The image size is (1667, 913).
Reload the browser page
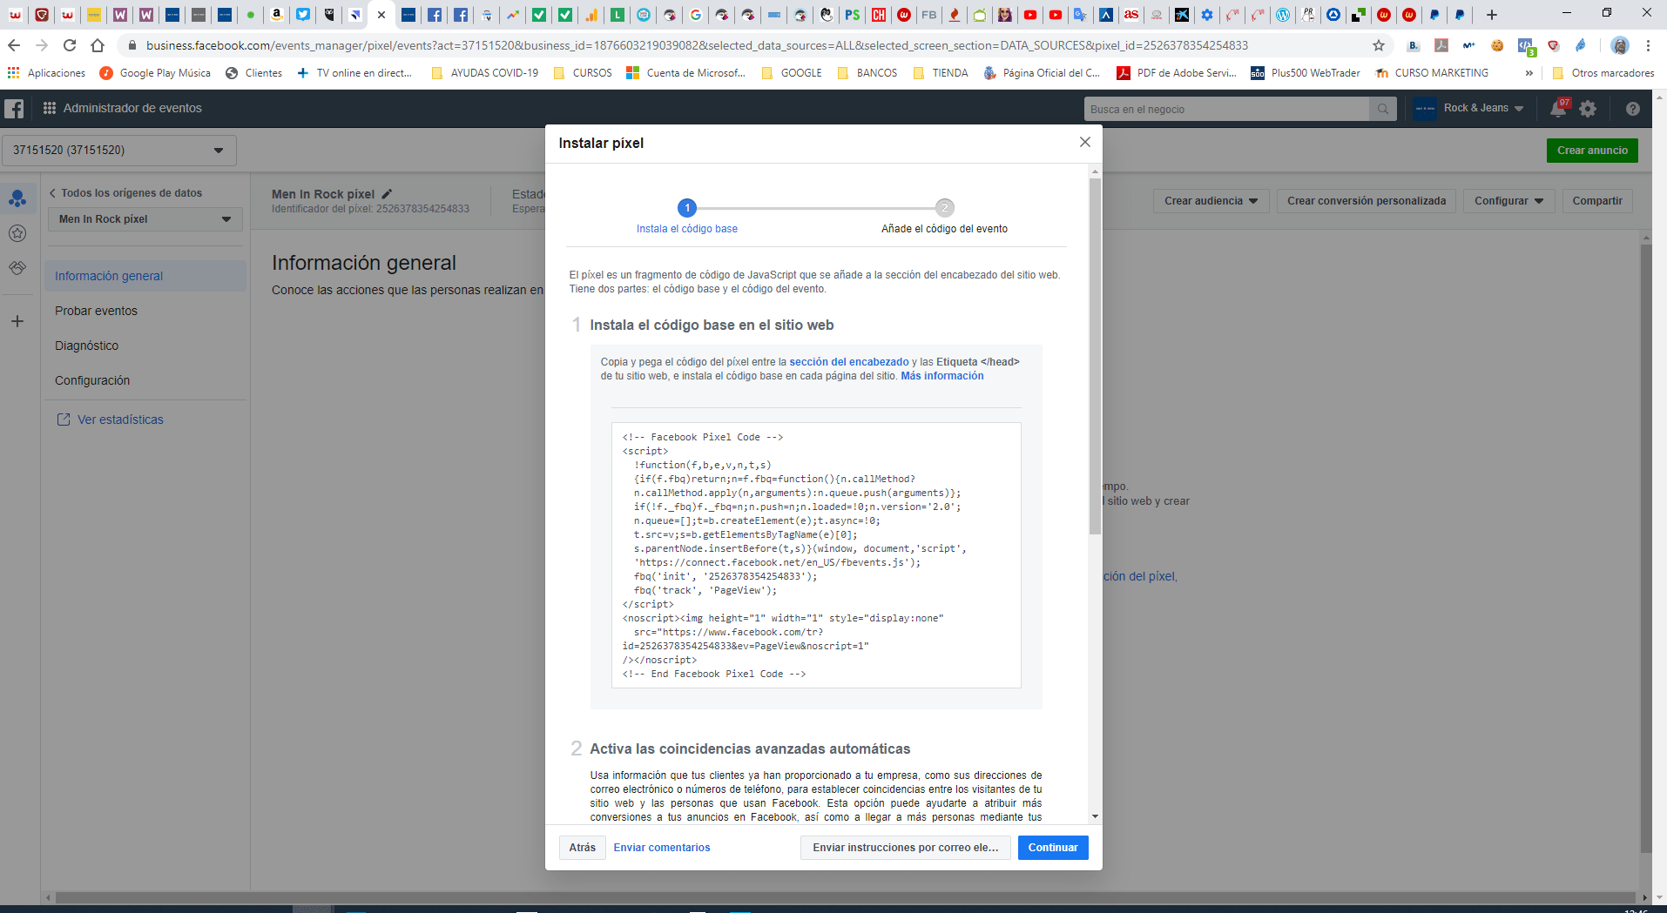70,45
